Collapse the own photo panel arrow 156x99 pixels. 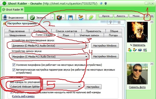point(152,63)
